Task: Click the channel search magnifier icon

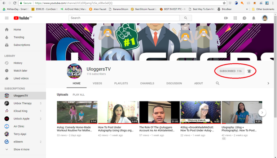Action: (x=217, y=83)
